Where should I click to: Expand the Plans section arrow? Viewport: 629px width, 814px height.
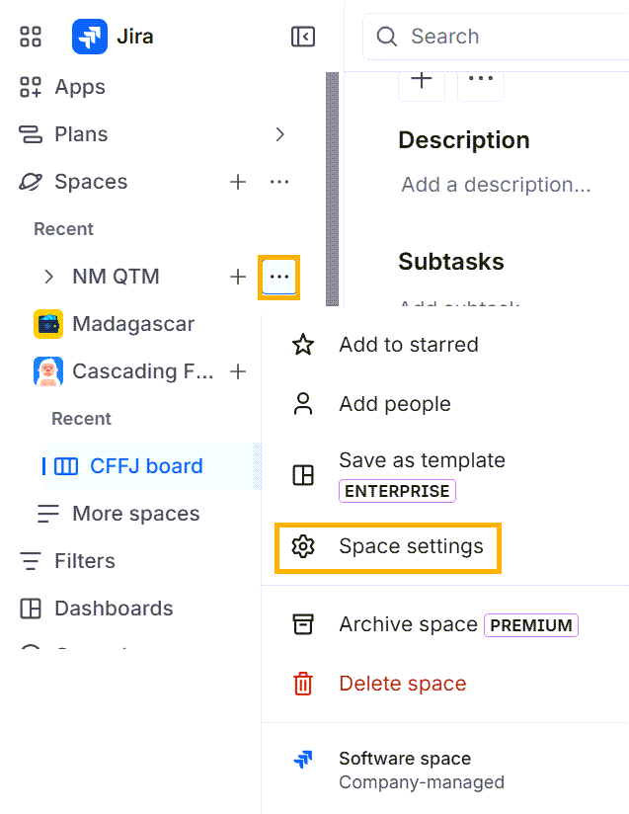[279, 134]
